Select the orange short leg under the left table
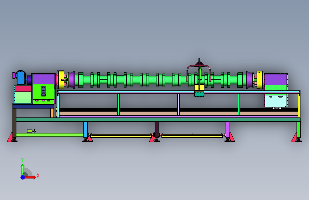 tap(52, 113)
